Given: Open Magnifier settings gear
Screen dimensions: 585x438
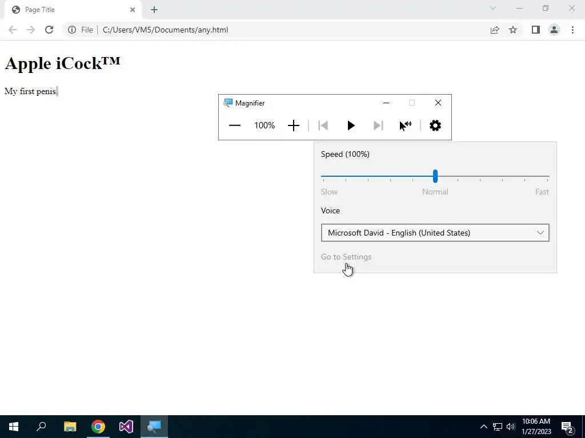Looking at the screenshot, I should [435, 125].
